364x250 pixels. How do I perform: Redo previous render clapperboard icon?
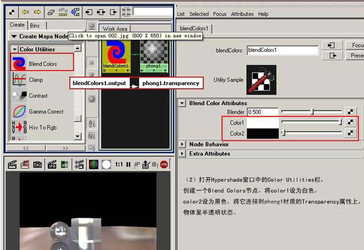tap(12, 165)
